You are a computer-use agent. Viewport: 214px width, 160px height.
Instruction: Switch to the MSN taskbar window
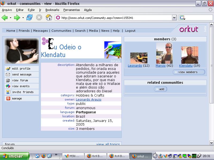click(73, 156)
